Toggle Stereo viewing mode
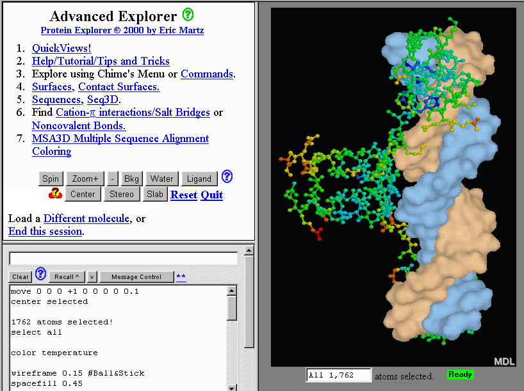Image resolution: width=524 pixels, height=391 pixels. click(x=121, y=194)
